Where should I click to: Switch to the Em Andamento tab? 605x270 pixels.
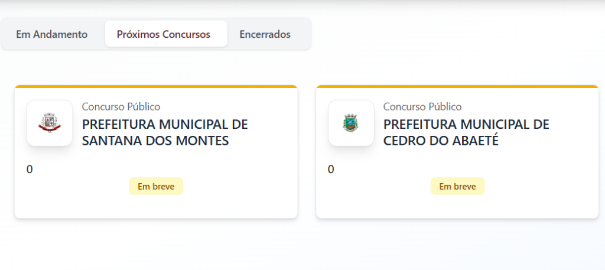52,34
